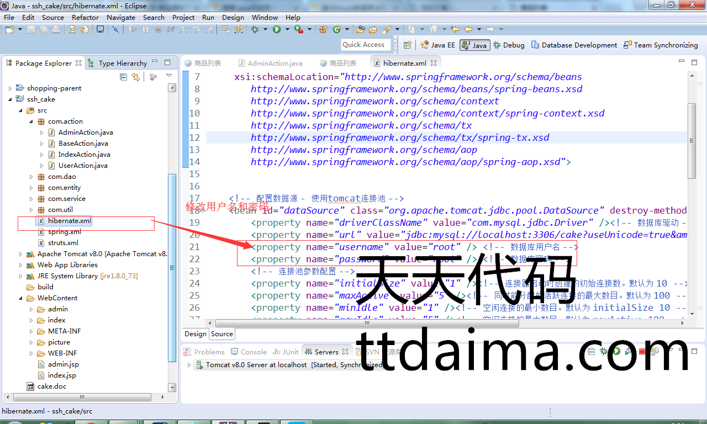707x424 pixels.
Task: Click inside the Quick Access search field
Action: (x=366, y=45)
